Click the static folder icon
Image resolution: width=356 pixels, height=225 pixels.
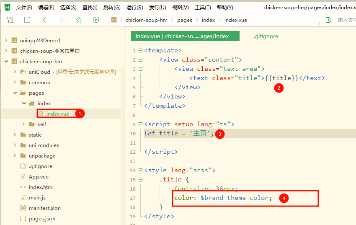pos(23,134)
